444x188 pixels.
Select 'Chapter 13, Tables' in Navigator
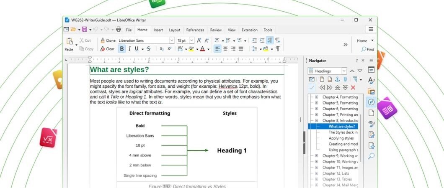(x=337, y=179)
